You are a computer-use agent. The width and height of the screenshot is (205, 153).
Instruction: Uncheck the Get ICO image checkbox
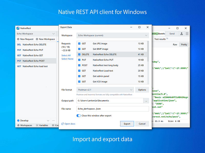[79, 82]
